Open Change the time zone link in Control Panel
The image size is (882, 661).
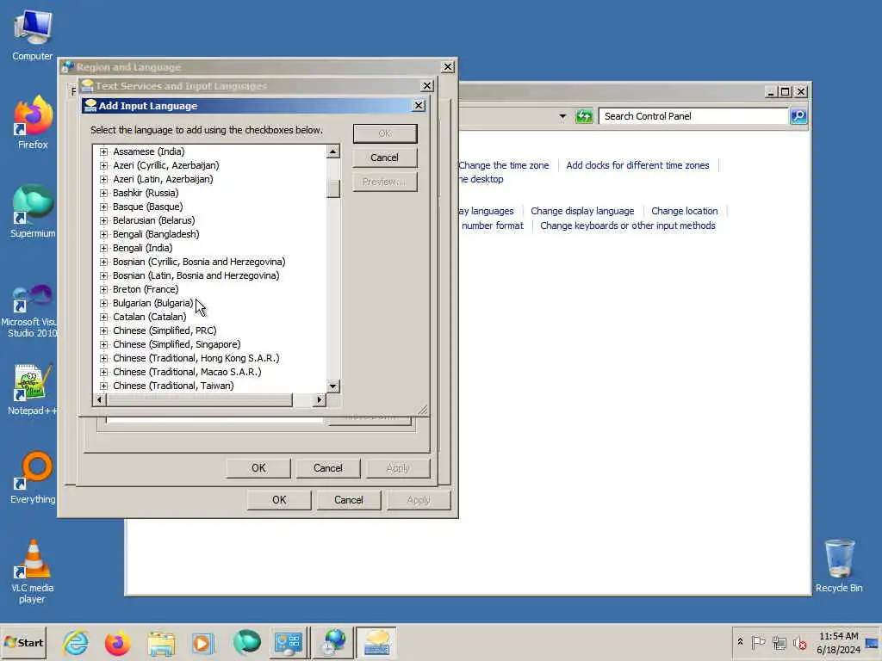(x=503, y=165)
